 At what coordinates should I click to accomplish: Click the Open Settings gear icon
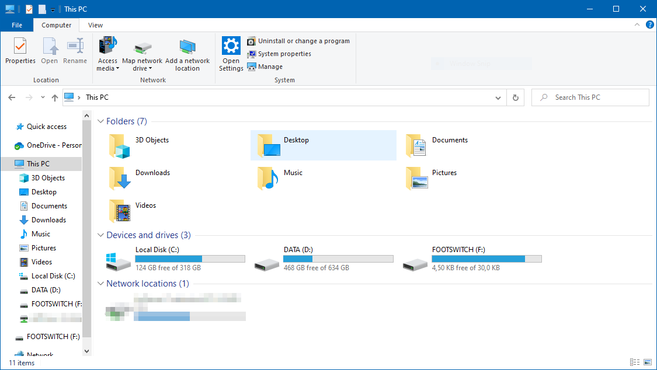[231, 46]
